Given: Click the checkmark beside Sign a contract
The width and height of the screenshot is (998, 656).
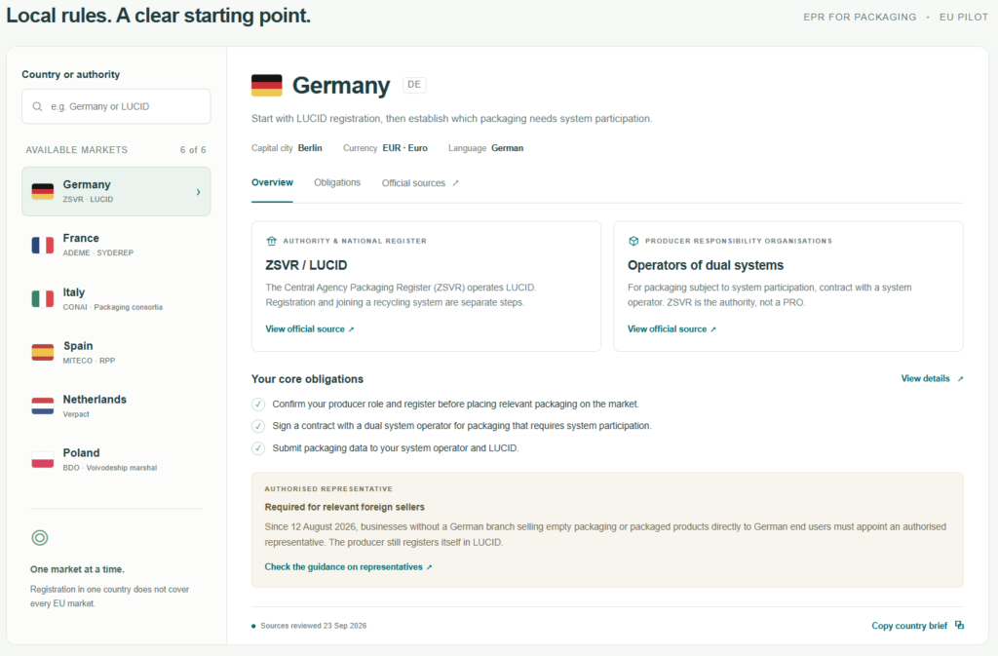Looking at the screenshot, I should 257,426.
